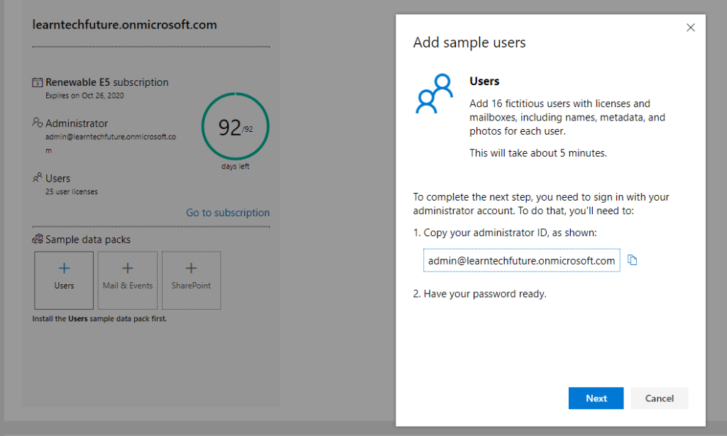Select the administrator ID text field
Viewport: 727px width, 436px height.
click(522, 260)
